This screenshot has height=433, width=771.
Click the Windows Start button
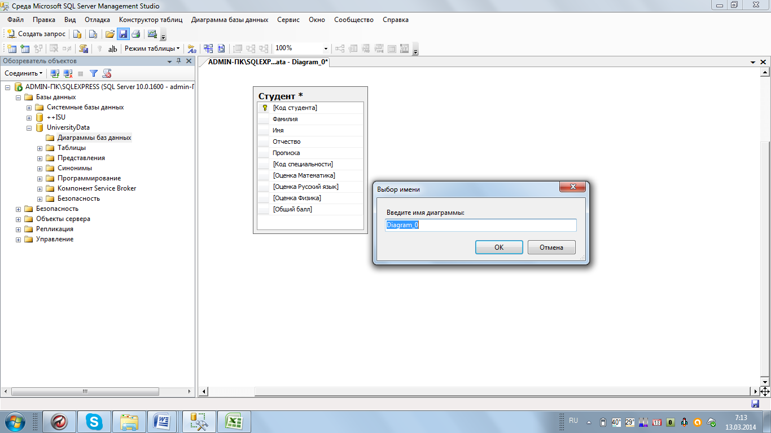[15, 421]
